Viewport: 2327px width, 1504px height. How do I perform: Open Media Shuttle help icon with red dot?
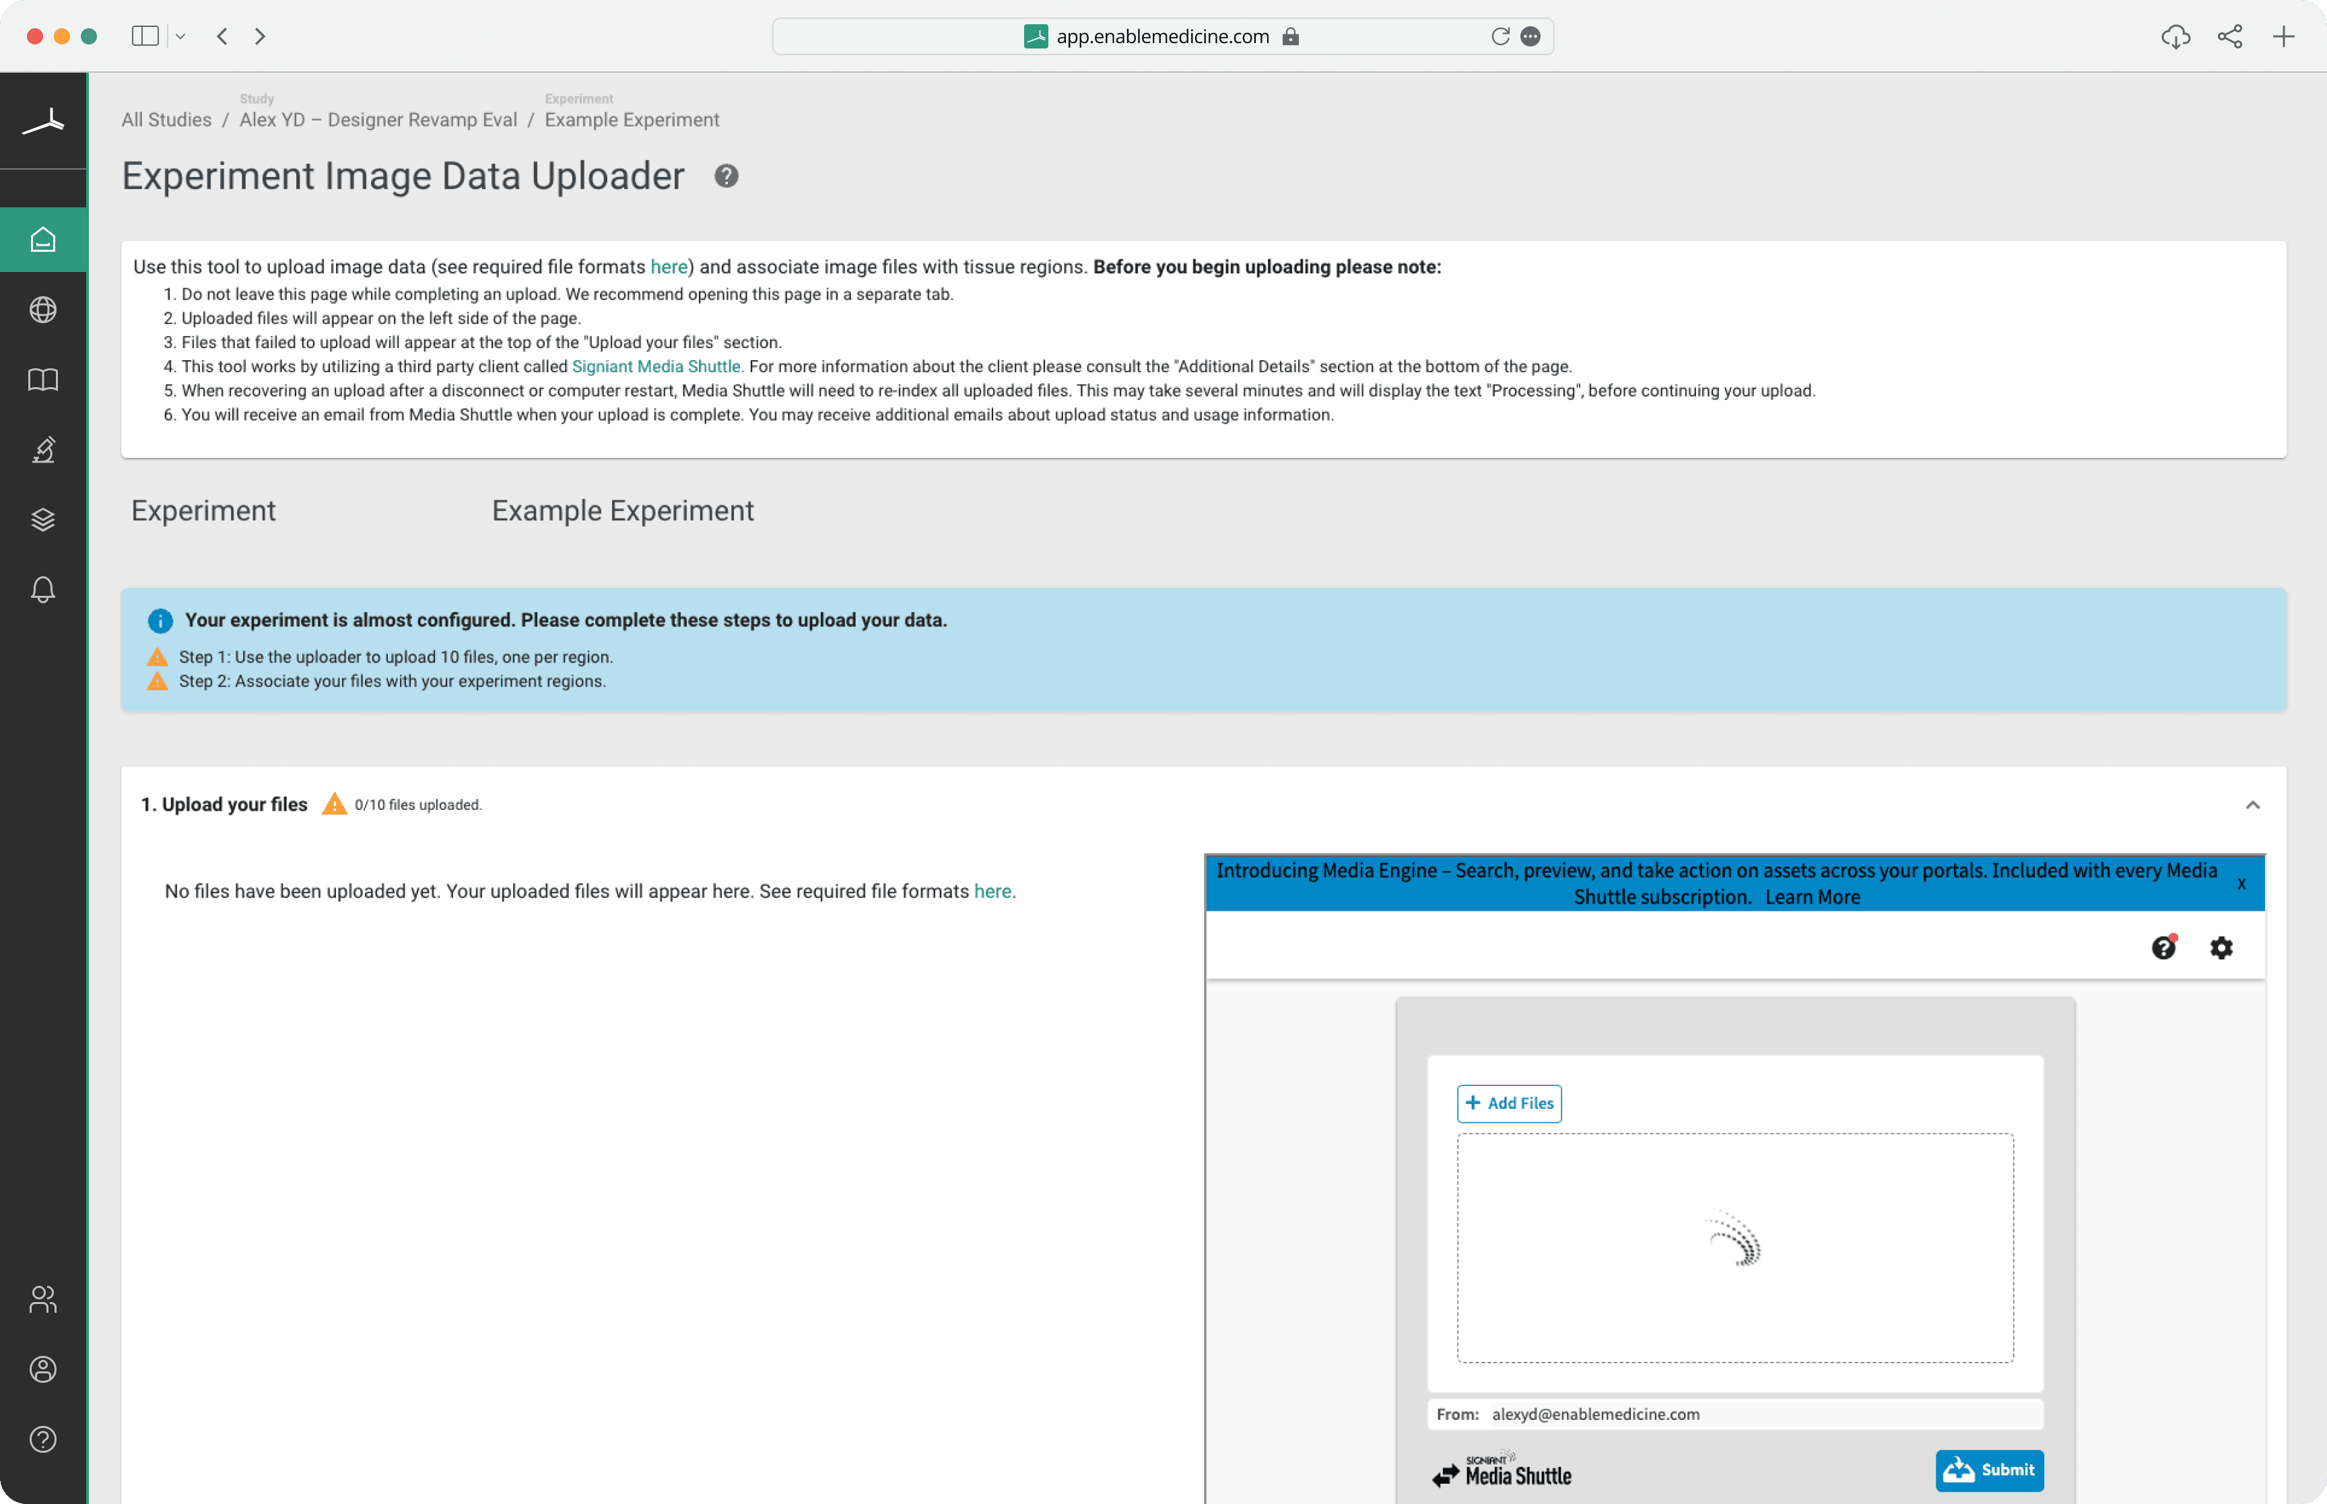tap(2164, 947)
